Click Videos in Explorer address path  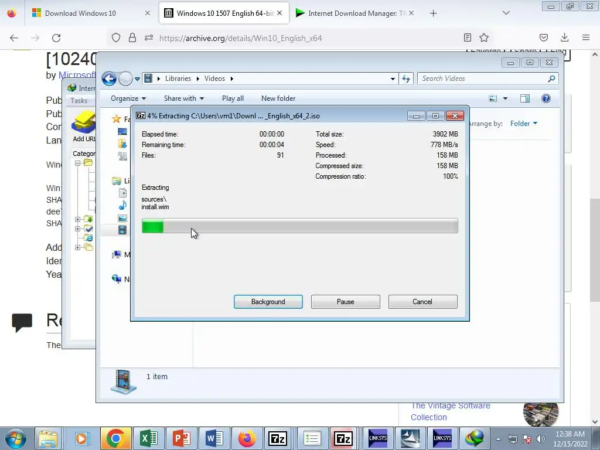click(214, 79)
